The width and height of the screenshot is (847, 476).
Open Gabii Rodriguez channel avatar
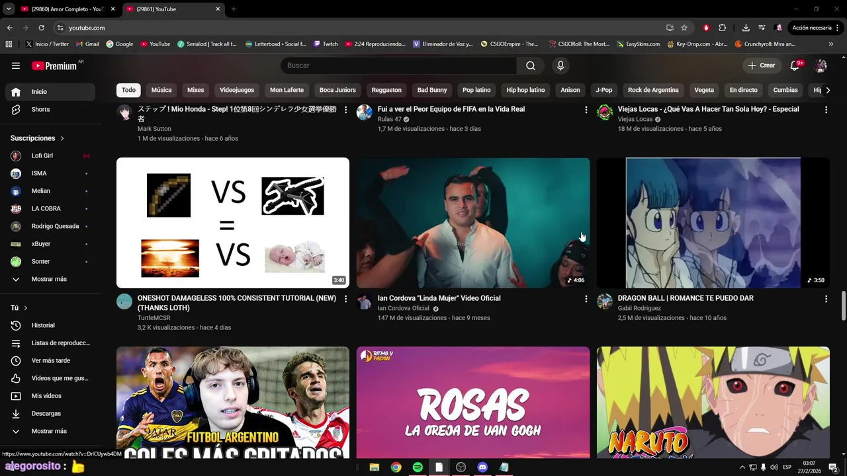[605, 301]
